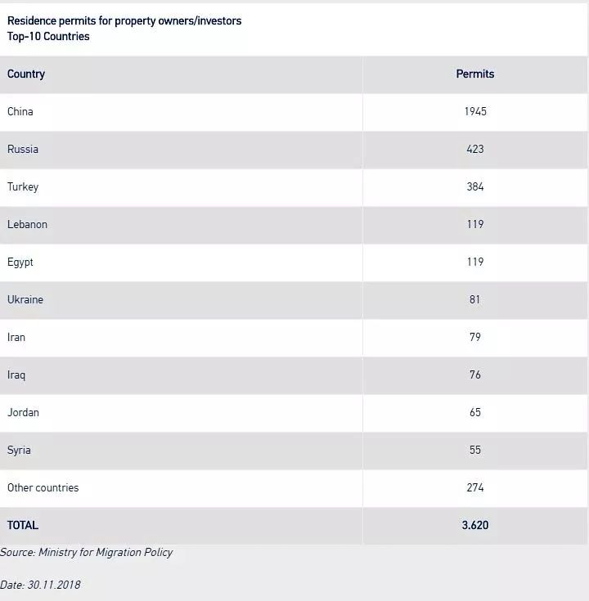Image resolution: width=589 pixels, height=601 pixels.
Task: Select the Turkey row label
Action: tap(23, 186)
